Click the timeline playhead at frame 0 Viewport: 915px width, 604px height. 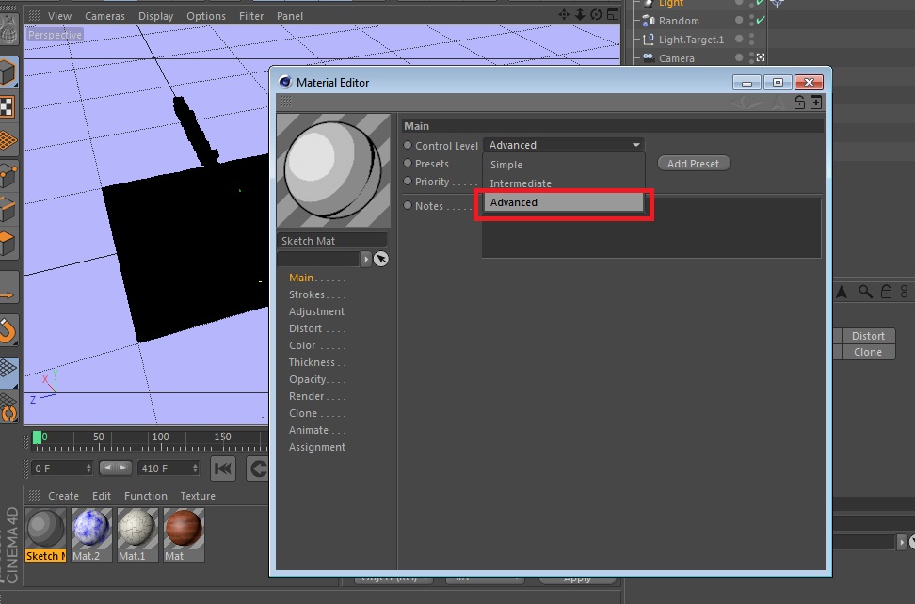37,437
